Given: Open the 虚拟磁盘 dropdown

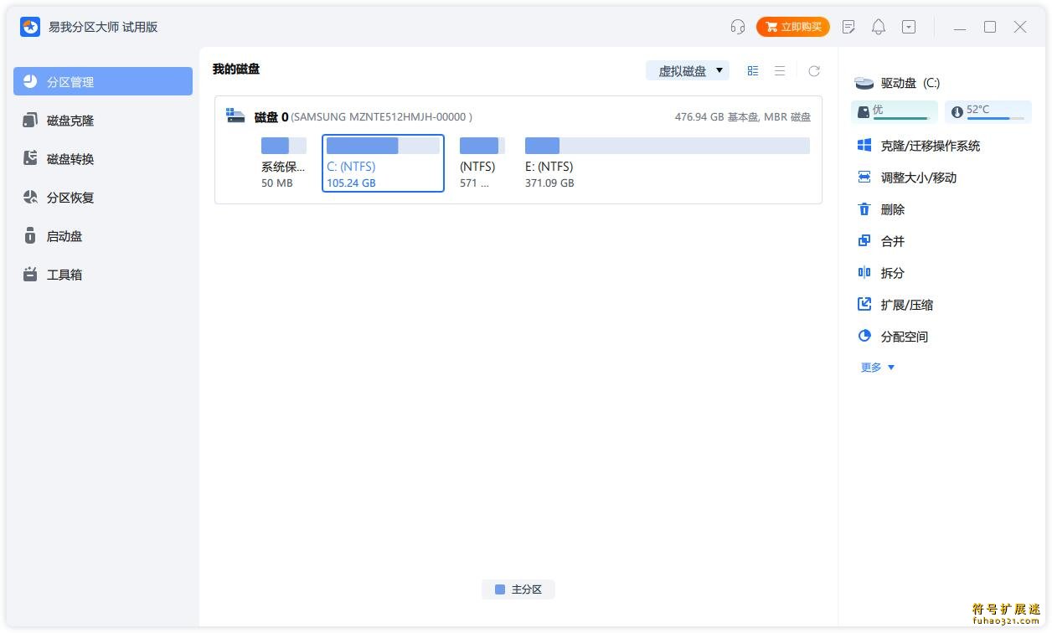Looking at the screenshot, I should [x=688, y=70].
